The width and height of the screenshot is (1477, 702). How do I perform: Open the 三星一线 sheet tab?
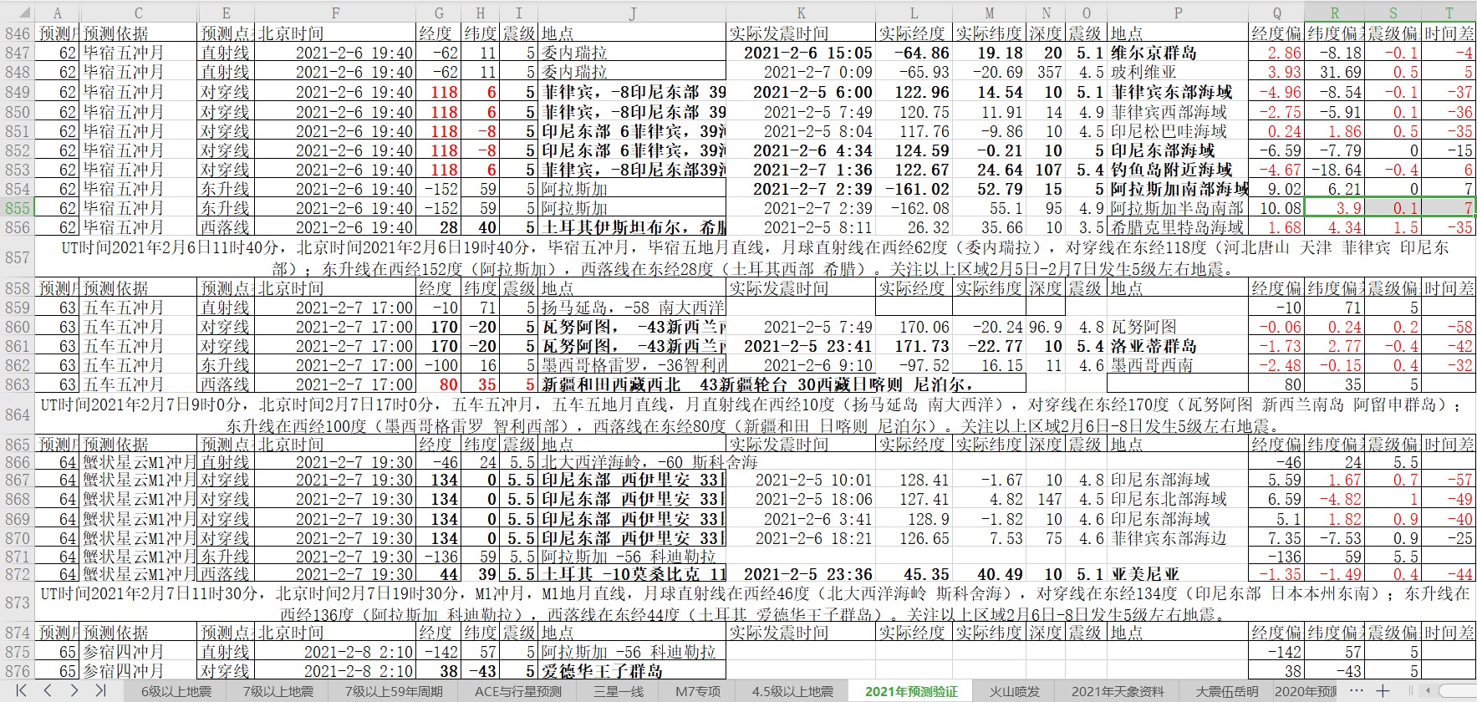pos(619,691)
